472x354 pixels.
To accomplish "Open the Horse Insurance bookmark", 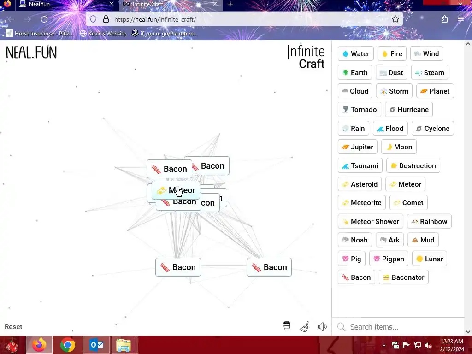I will pyautogui.click(x=40, y=33).
